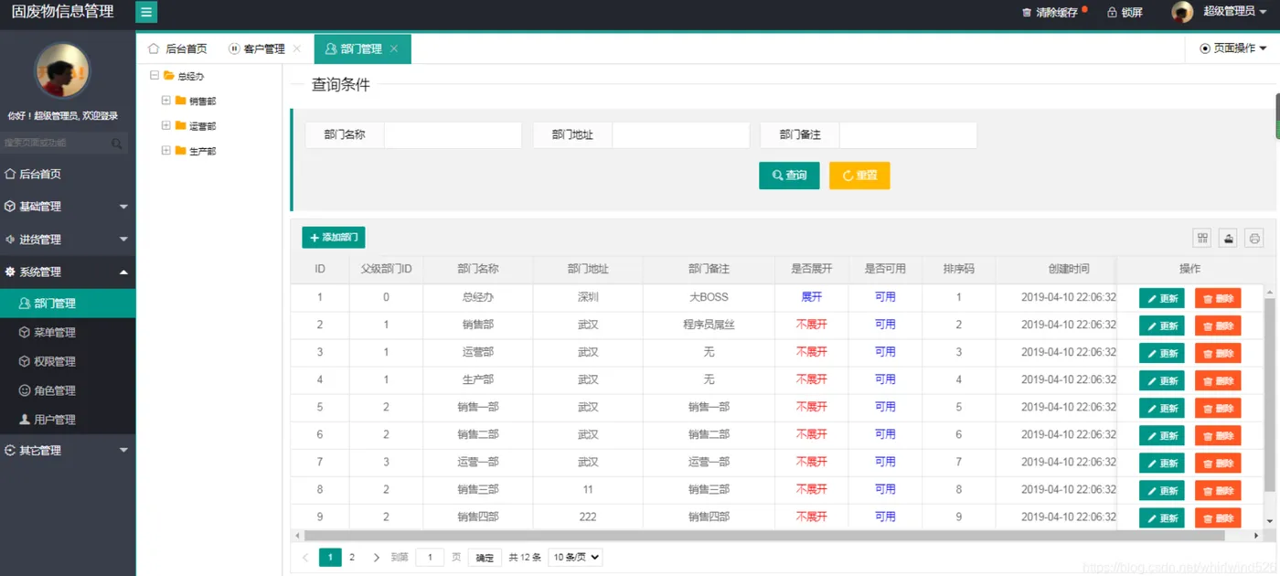This screenshot has width=1280, height=576.
Task: Click the 运营部 folder icon in tree
Action: click(181, 125)
